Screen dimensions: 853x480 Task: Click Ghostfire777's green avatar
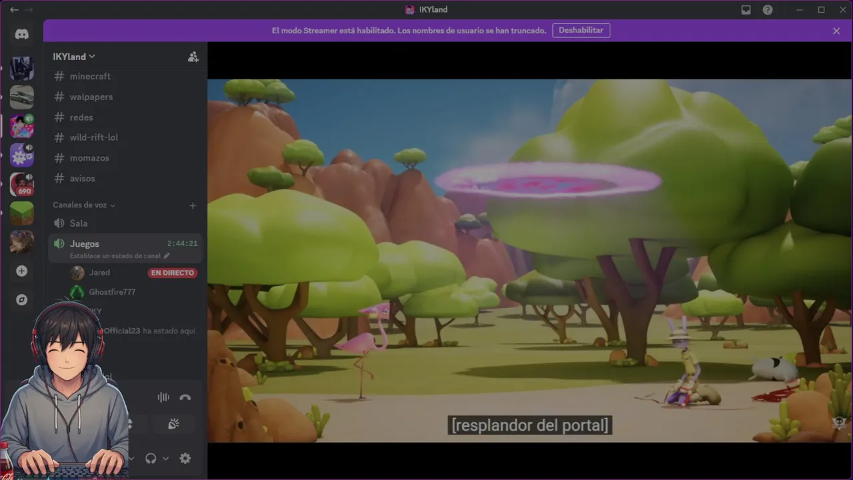pos(77,292)
